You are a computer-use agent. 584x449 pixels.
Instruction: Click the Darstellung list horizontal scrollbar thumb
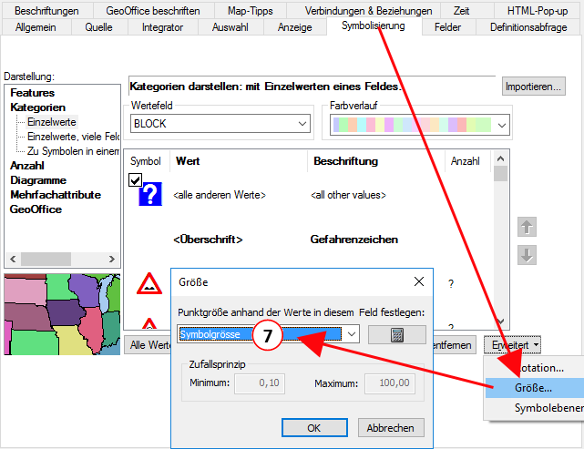click(46, 259)
